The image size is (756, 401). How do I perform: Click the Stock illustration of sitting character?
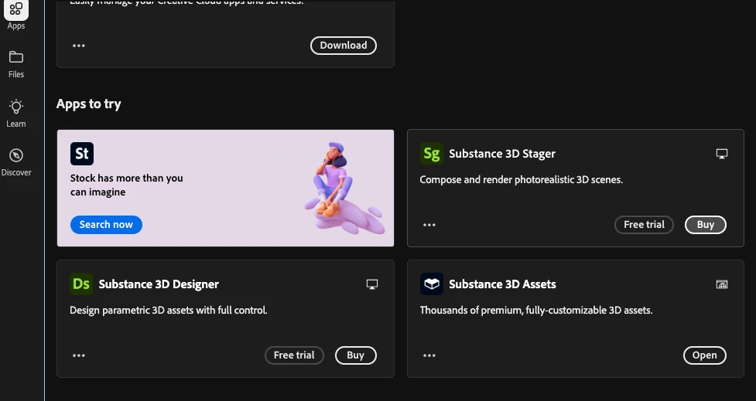344,189
